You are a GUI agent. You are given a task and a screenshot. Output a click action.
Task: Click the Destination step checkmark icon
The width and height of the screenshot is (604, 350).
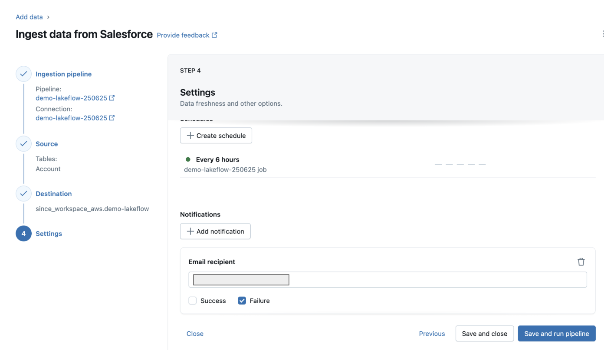tap(23, 193)
